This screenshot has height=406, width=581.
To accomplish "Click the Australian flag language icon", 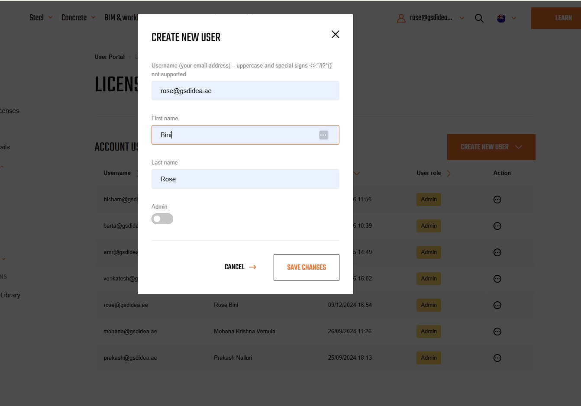I will [x=501, y=18].
